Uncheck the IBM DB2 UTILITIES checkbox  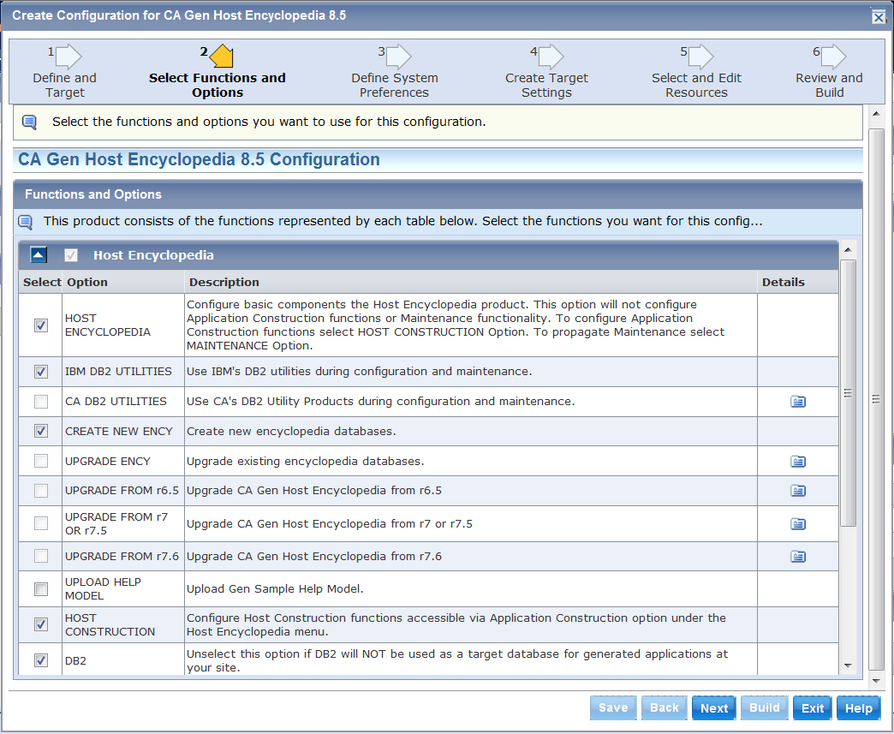(x=40, y=372)
